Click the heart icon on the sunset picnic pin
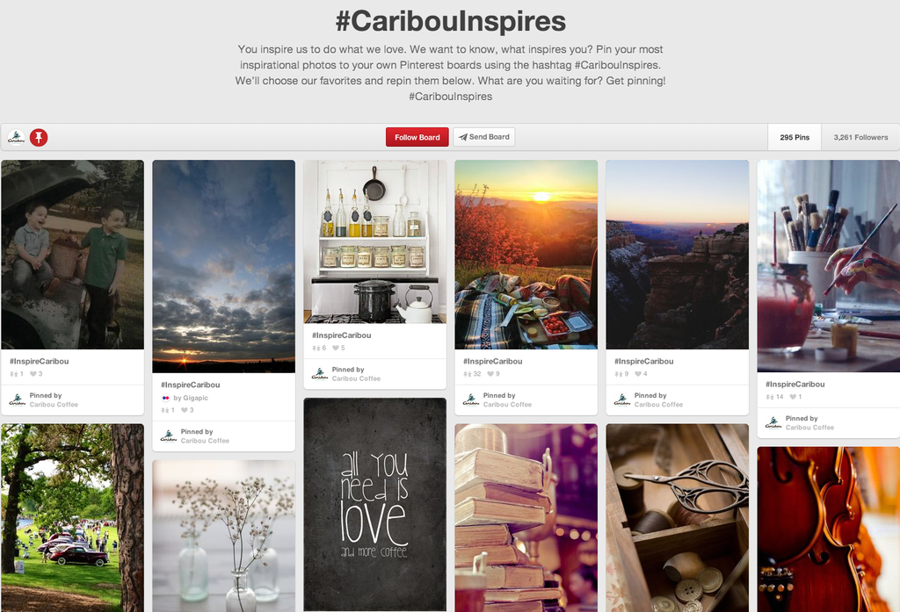This screenshot has height=612, width=900. pos(490,374)
